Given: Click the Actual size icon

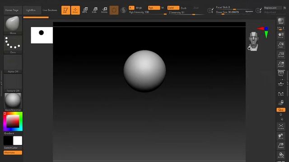Looking at the screenshot, I should coord(281,54).
